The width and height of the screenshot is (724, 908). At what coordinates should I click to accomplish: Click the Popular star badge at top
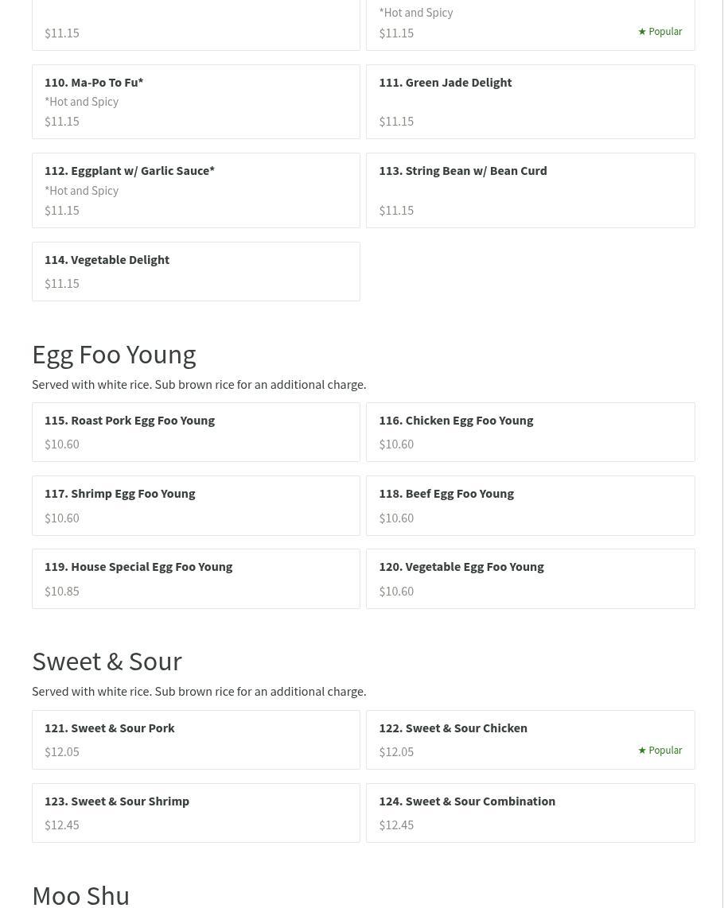(x=660, y=32)
